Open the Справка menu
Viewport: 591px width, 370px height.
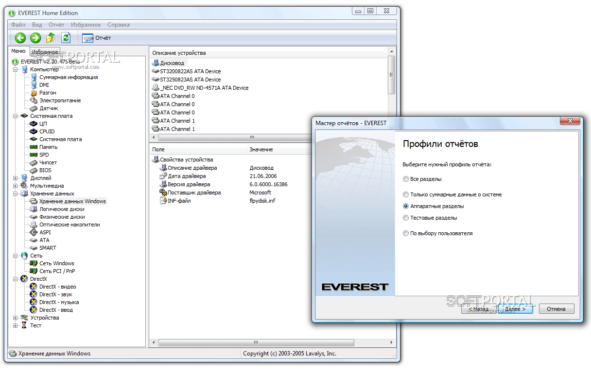point(119,25)
